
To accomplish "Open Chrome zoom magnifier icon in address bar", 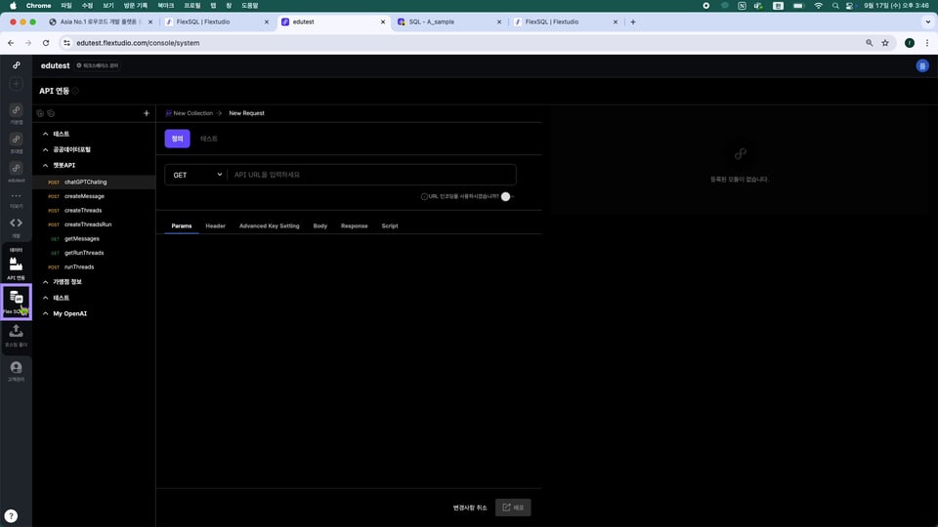I will click(870, 43).
